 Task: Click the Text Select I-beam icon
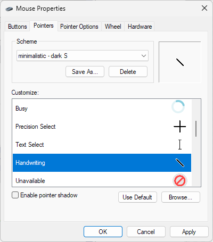[180, 145]
